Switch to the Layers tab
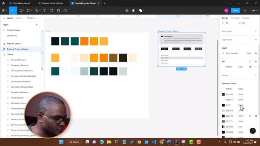Image resolution: width=260 pixels, height=146 pixels. (10, 18)
